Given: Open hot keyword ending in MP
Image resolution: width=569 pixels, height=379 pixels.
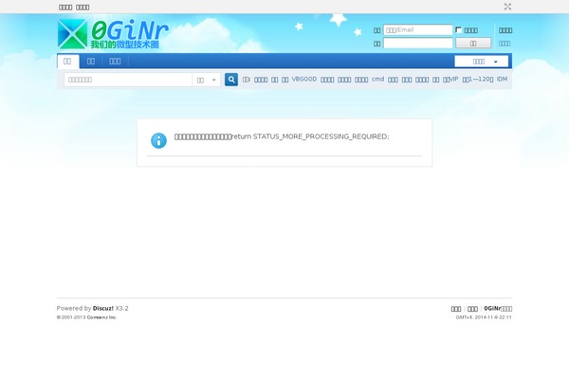Looking at the screenshot, I should point(450,79).
